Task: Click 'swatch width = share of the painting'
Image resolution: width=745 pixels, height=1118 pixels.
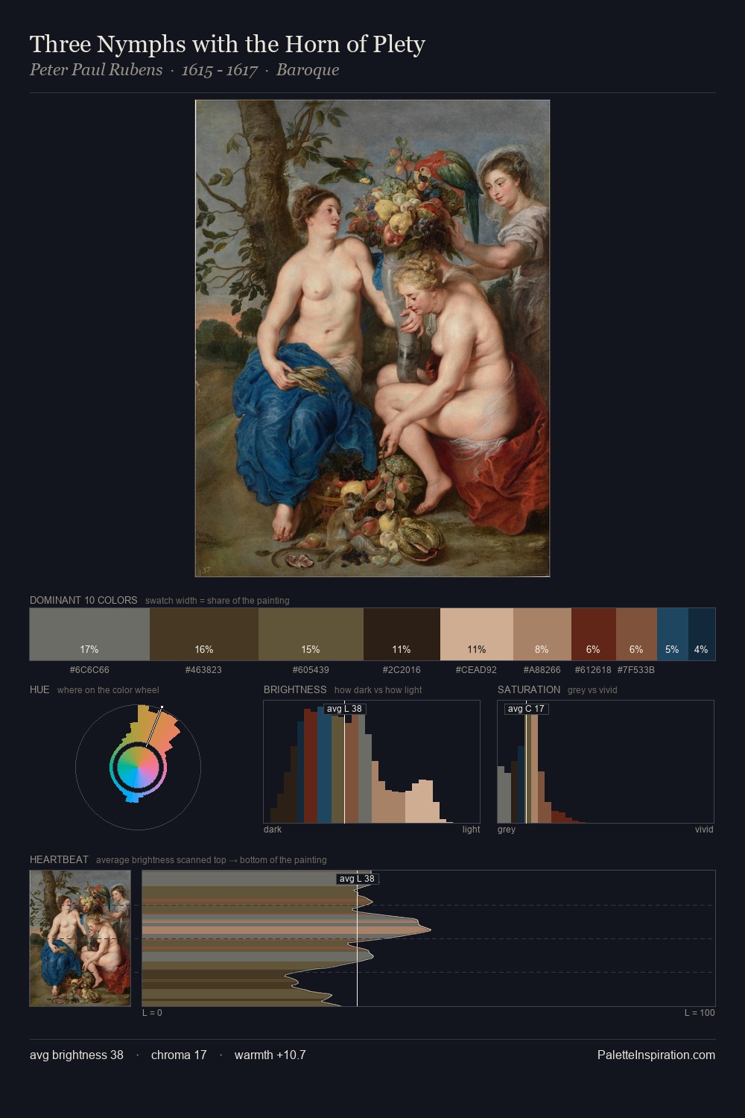Action: (x=218, y=601)
